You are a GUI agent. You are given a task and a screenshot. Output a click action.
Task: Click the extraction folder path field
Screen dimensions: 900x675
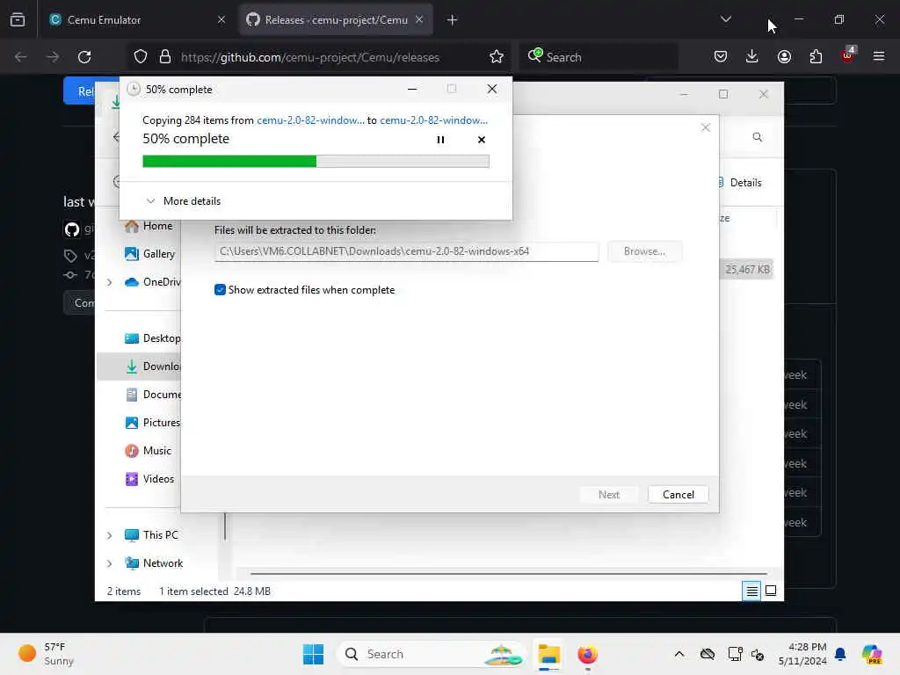point(406,251)
